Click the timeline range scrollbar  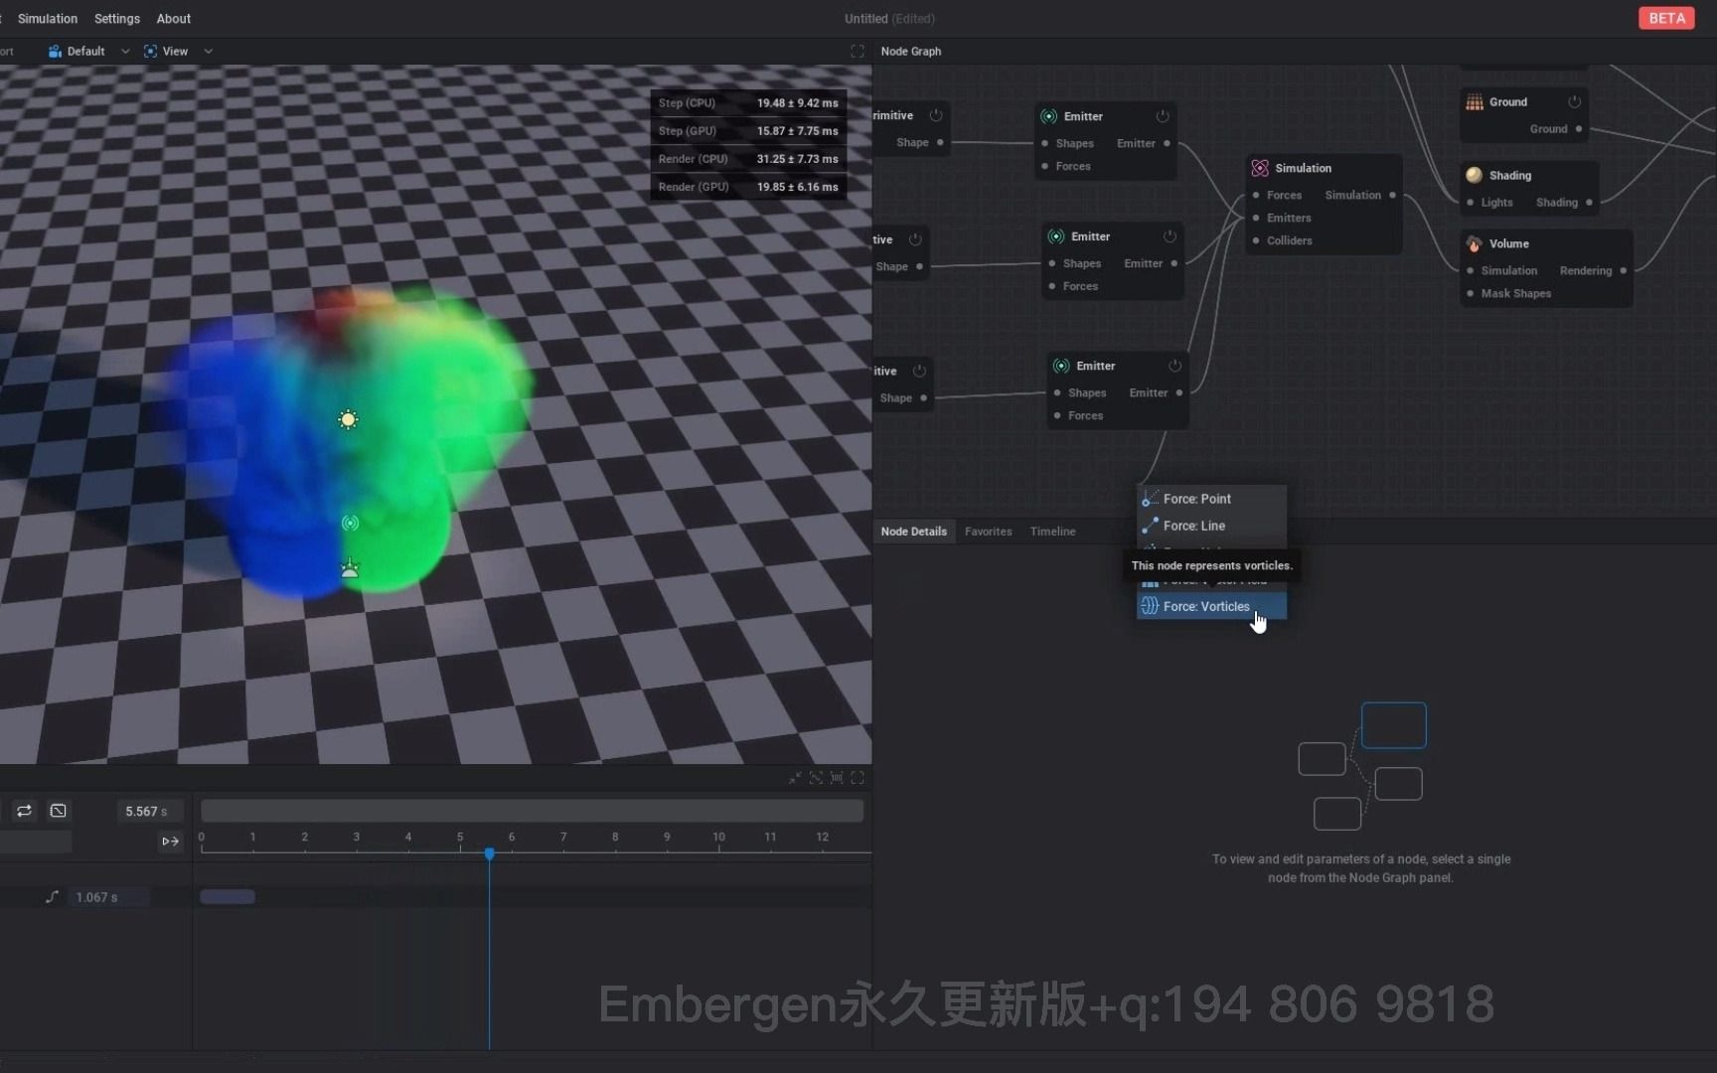pyautogui.click(x=532, y=811)
